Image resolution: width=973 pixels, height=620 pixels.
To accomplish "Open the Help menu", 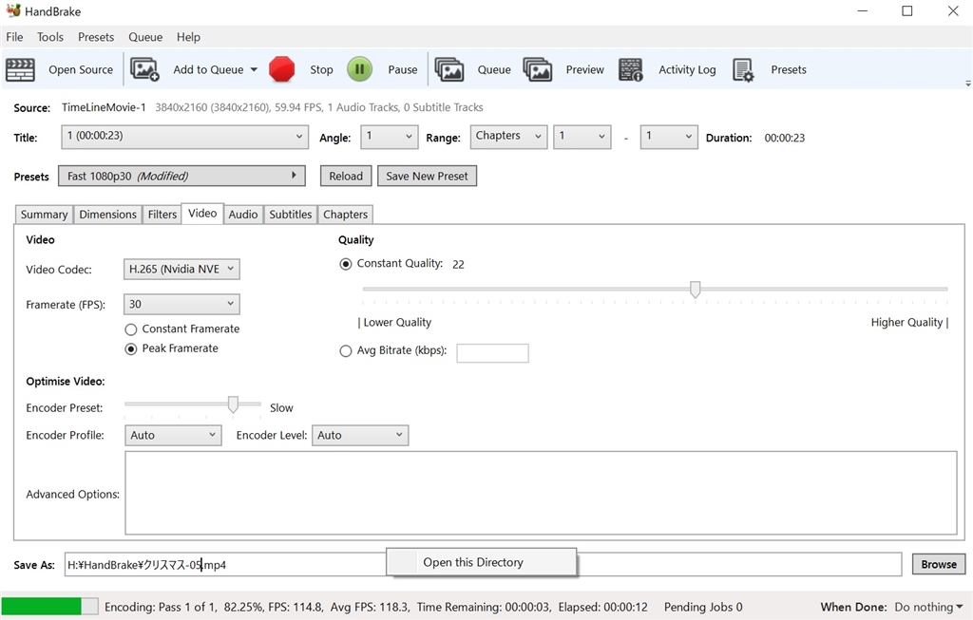I will (x=188, y=37).
